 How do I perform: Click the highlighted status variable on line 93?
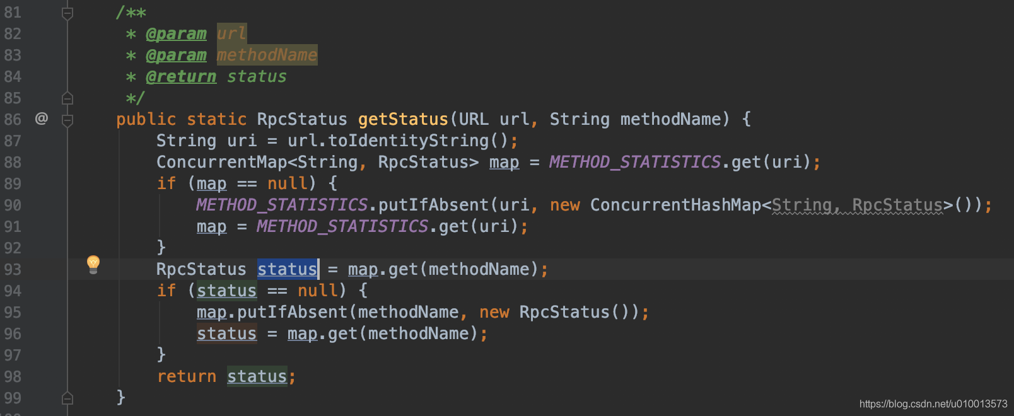(x=287, y=269)
